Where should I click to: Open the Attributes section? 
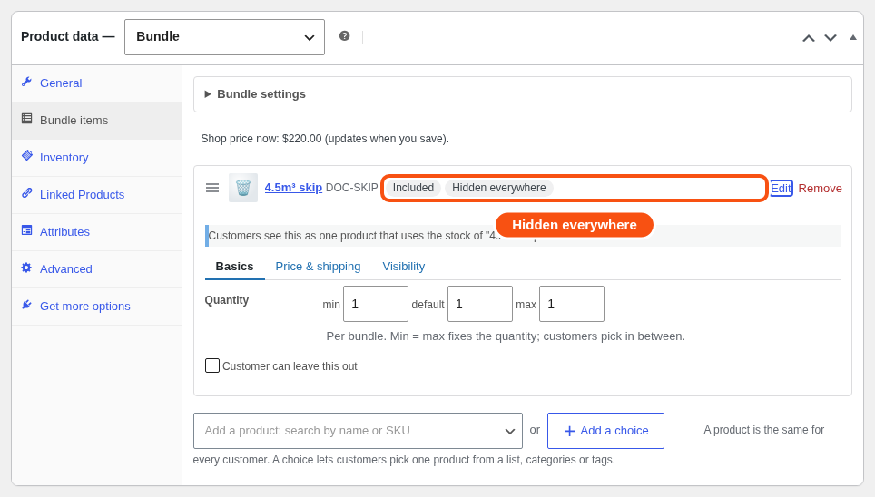[x=96, y=232]
